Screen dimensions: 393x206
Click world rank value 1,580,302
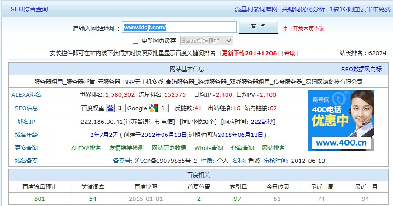coord(120,95)
